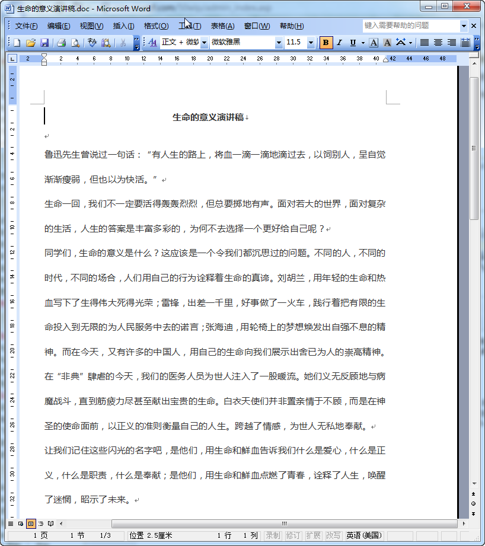The height and width of the screenshot is (546, 485).
Task: Toggle character shading
Action: click(387, 43)
